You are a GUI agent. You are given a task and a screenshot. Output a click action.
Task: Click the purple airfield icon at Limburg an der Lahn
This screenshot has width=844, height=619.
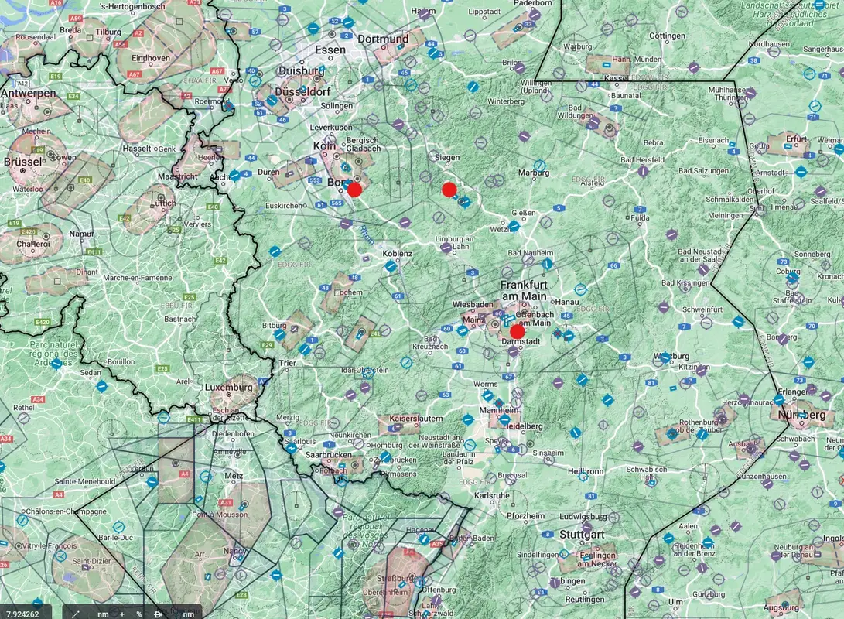coord(446,248)
